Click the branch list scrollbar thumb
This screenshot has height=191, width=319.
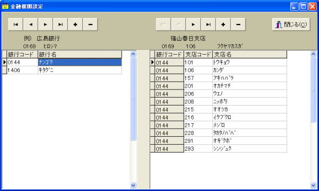(313, 90)
